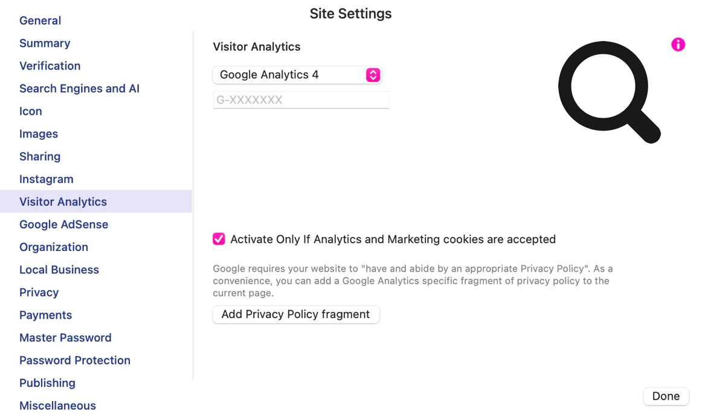Viewport: 702px width, 414px height.
Task: Open the Sharing settings
Action: coord(40,156)
